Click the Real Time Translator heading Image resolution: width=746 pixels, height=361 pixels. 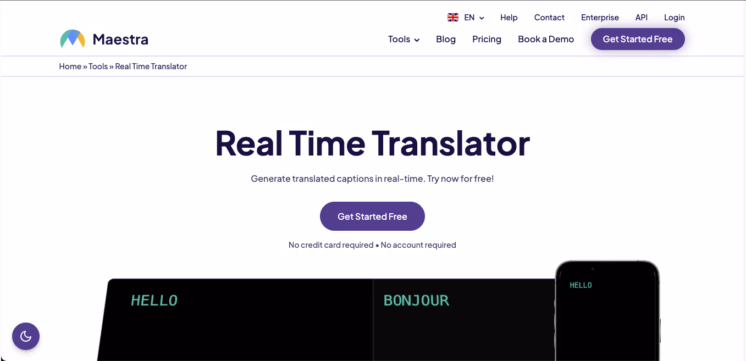[372, 143]
